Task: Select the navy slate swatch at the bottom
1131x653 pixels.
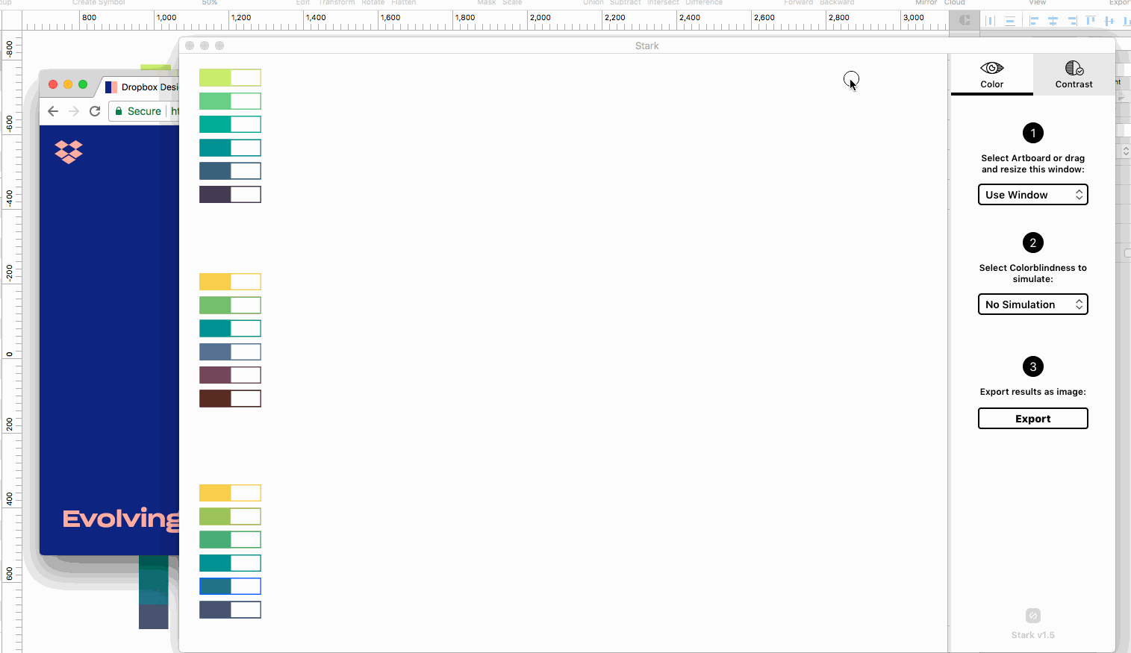Action: (230, 610)
